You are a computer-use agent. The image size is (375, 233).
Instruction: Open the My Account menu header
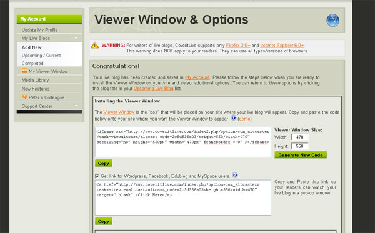(49, 19)
